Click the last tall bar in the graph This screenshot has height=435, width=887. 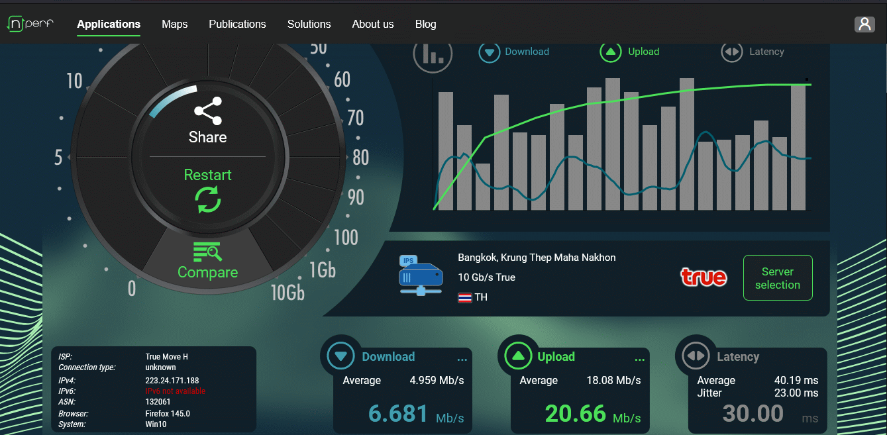tap(798, 147)
